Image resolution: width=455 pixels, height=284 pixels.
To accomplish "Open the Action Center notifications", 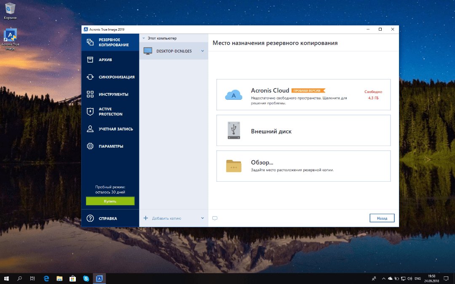I will 446,279.
